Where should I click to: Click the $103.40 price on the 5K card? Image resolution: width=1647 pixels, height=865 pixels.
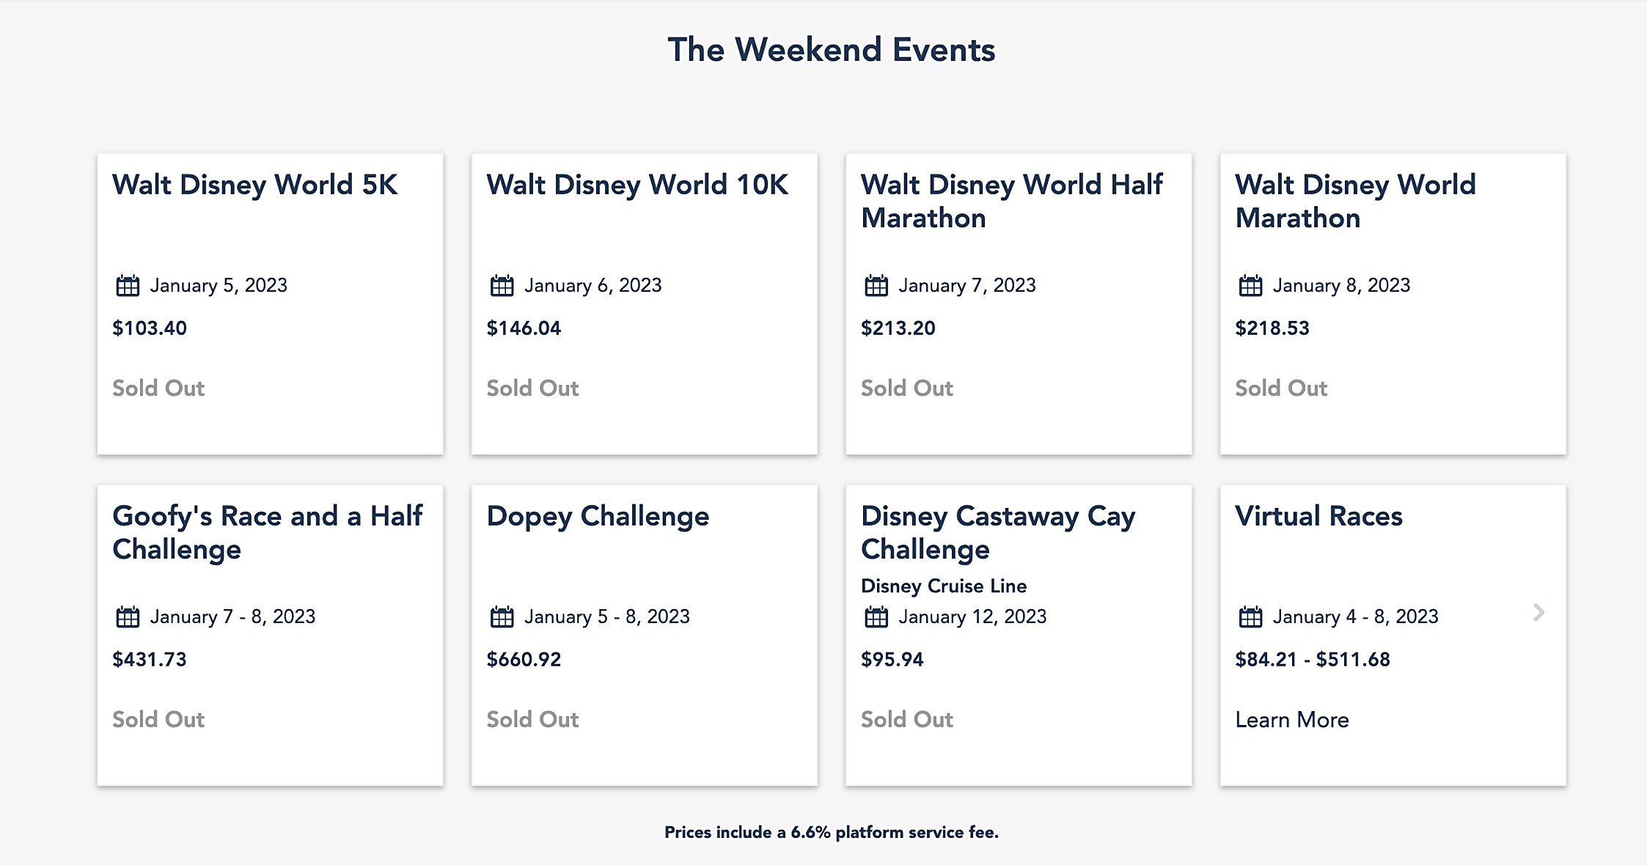[149, 328]
